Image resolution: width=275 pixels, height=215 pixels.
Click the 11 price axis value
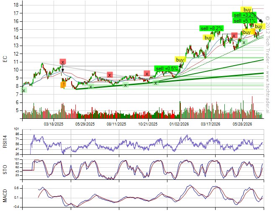click(16, 62)
